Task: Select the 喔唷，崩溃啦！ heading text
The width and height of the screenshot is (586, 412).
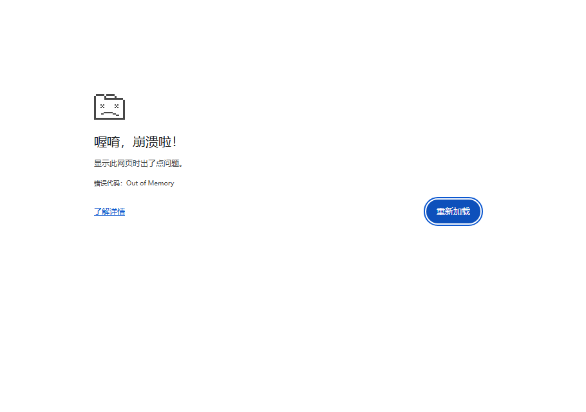Action: point(135,142)
